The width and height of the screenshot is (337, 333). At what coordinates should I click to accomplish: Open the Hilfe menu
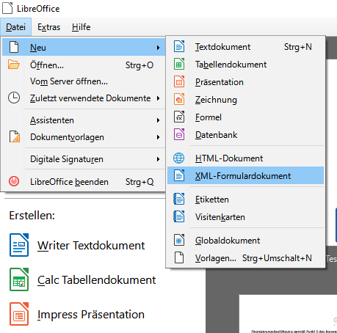(x=81, y=27)
